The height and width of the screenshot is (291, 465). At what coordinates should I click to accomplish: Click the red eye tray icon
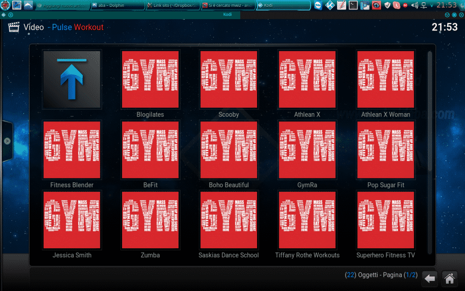(x=376, y=5)
